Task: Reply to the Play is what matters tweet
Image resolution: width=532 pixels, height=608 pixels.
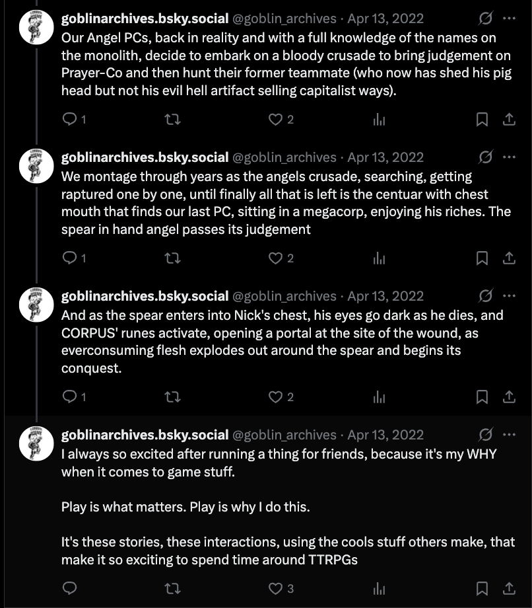Action: [x=70, y=588]
